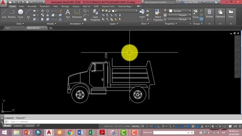242x136 pixels.
Task: Go to the Parametric ribbon tab
Action: [45, 6]
